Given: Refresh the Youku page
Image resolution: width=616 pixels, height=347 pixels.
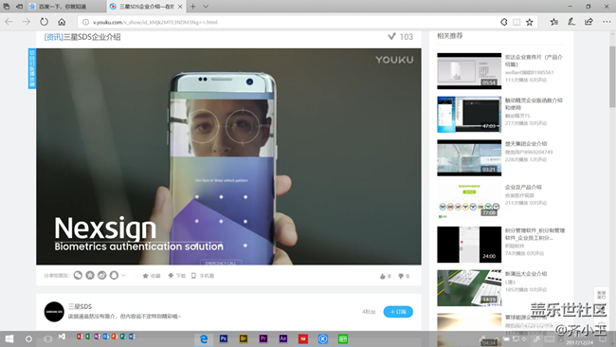Looking at the screenshot, I should [44, 22].
